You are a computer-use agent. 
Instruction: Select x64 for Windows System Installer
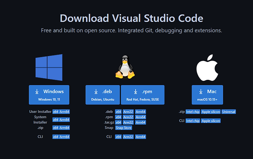click(56, 120)
